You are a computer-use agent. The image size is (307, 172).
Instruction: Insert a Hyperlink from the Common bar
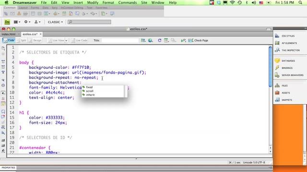[6, 14]
